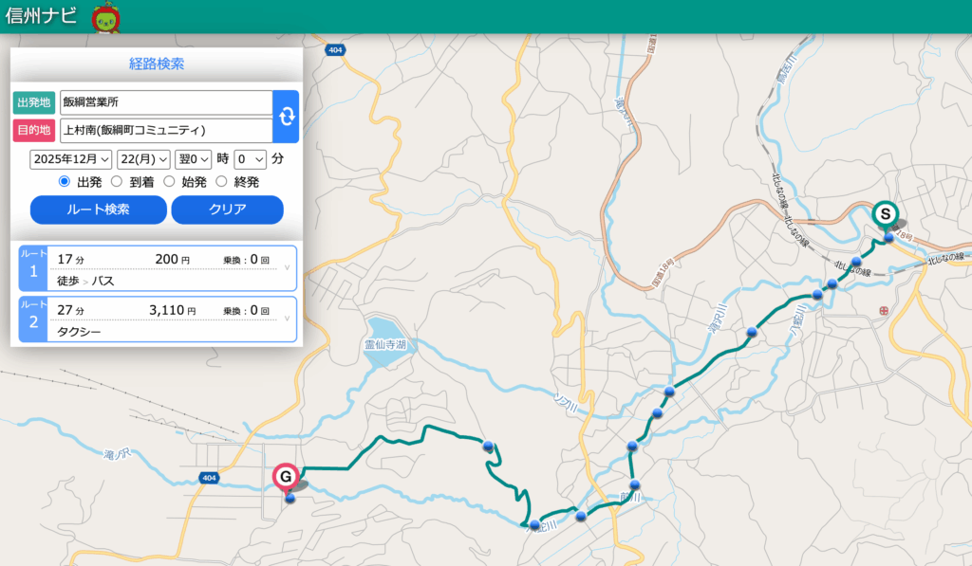Click the ルート検索 button
Screen dimensions: 972x566
click(x=98, y=210)
